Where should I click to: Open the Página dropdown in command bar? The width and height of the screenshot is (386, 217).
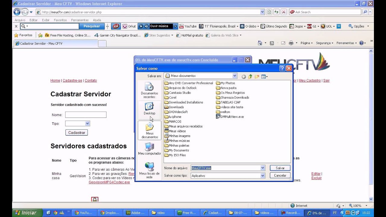click(x=307, y=43)
